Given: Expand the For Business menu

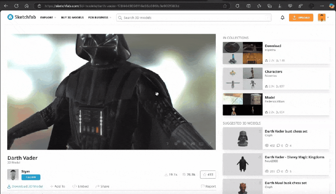Looking at the screenshot, I should (x=100, y=17).
